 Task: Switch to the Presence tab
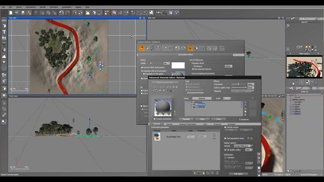click(217, 124)
